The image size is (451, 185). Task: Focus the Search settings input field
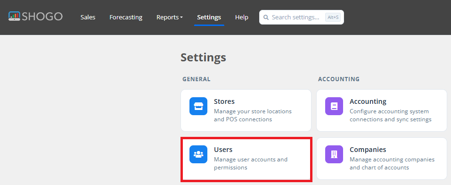tap(302, 17)
